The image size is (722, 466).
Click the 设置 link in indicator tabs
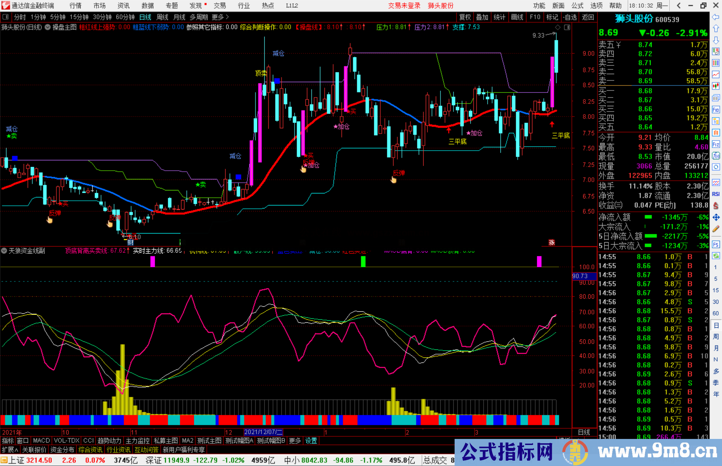pyautogui.click(x=311, y=441)
